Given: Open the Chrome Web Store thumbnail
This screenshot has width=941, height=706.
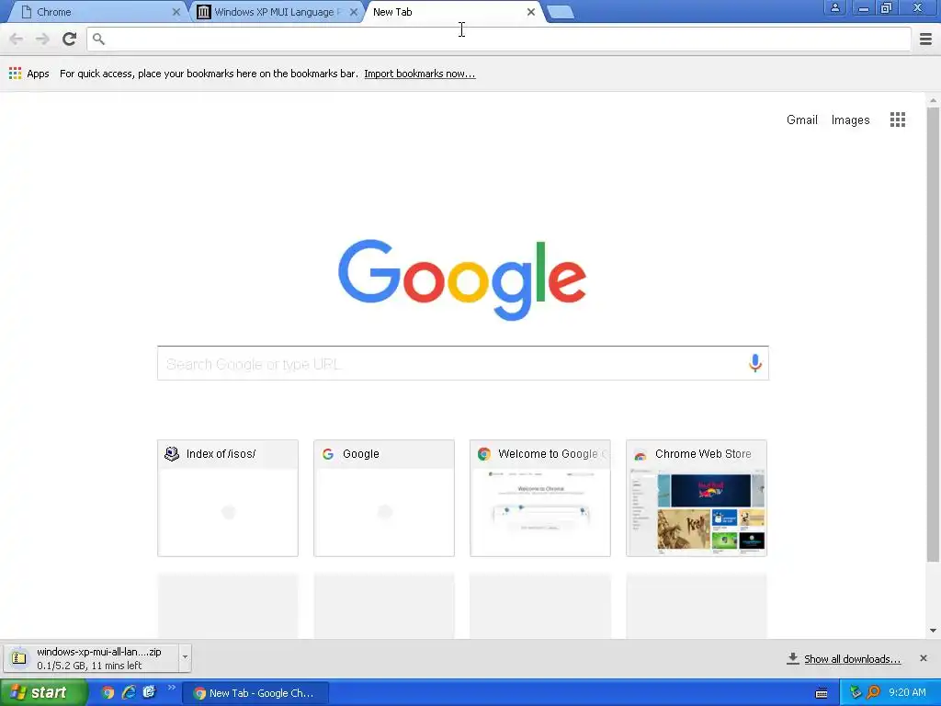Looking at the screenshot, I should click(x=697, y=497).
